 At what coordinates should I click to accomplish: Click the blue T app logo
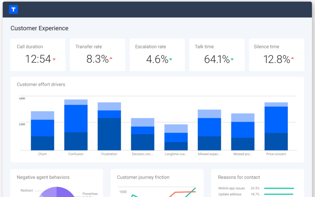click(13, 9)
